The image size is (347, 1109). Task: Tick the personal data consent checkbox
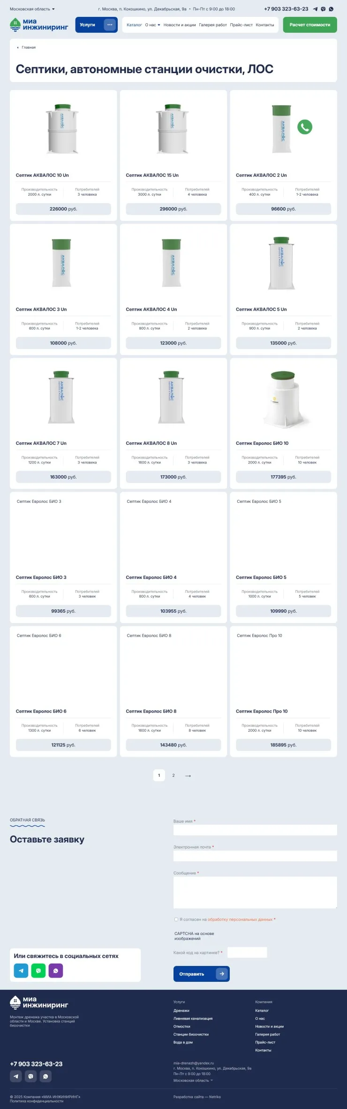(x=176, y=919)
